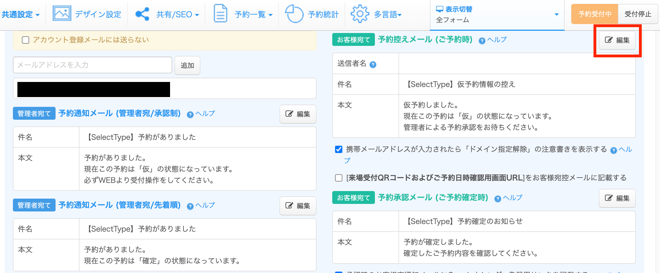The width and height of the screenshot is (660, 273).
Task: Open the 表示切替 全フォーム dropdown
Action: tap(497, 15)
